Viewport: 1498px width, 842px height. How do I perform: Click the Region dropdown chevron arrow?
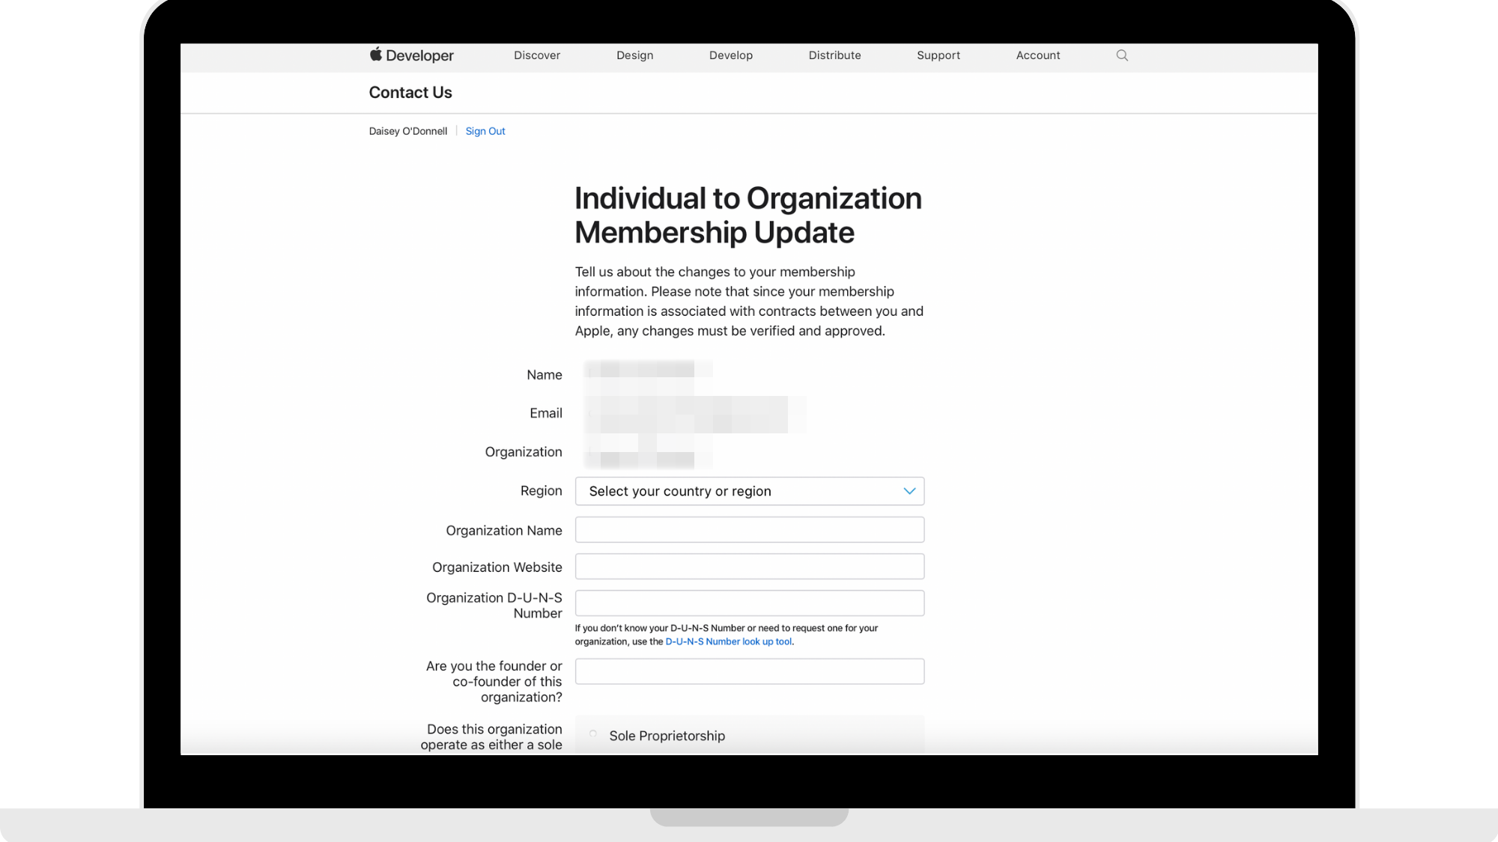point(909,491)
